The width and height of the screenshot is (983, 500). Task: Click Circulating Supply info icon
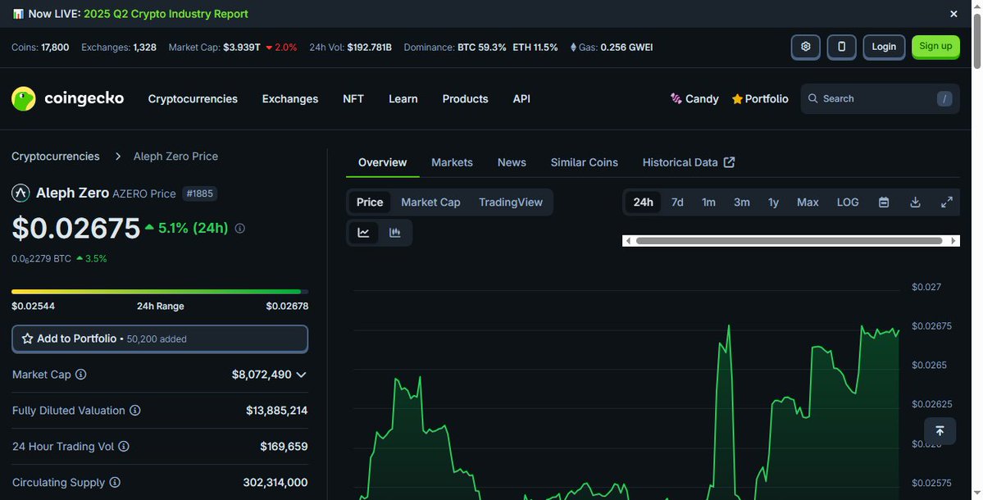(x=115, y=483)
